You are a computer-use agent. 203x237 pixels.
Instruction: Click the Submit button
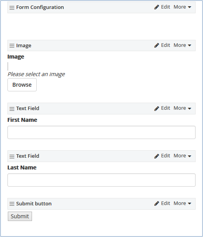click(20, 216)
